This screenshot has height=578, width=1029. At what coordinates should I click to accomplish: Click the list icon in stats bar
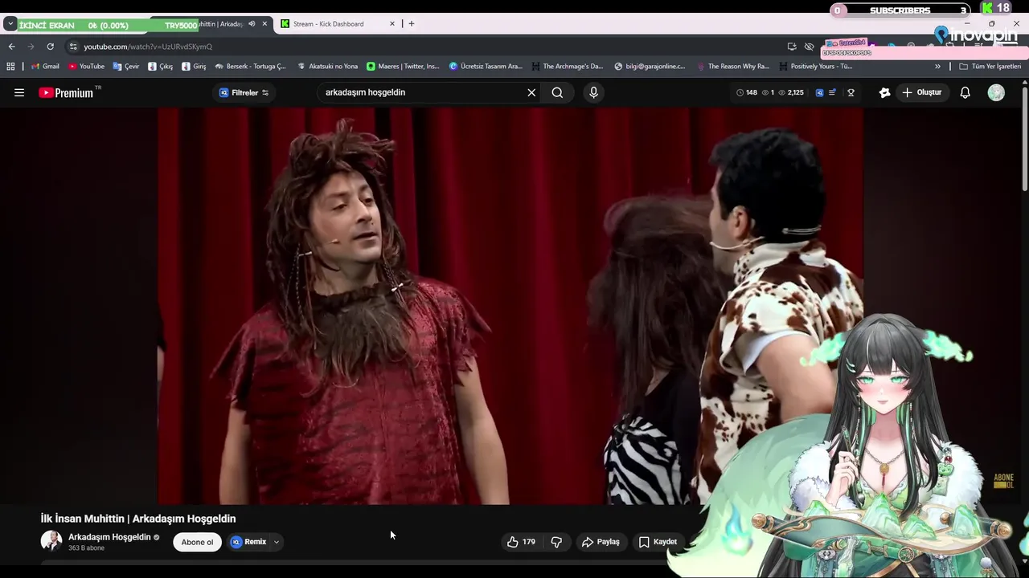pyautogui.click(x=833, y=92)
